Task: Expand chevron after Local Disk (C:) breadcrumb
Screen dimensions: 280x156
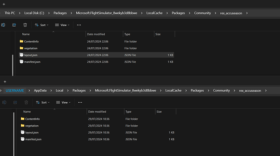Action: pyautogui.click(x=49, y=13)
